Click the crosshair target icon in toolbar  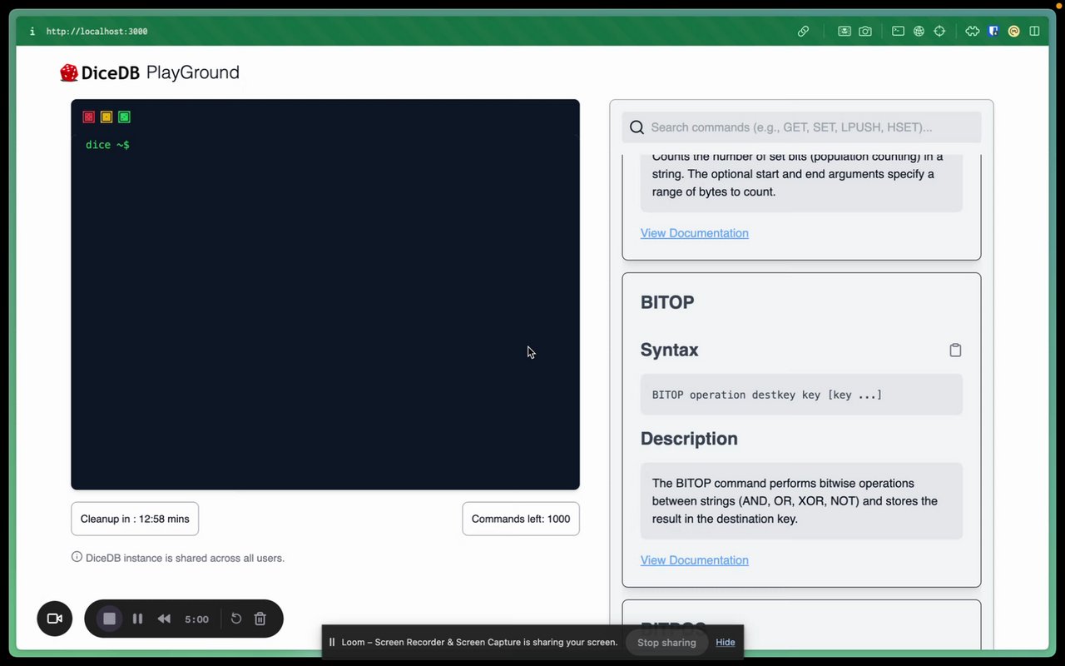click(x=939, y=31)
